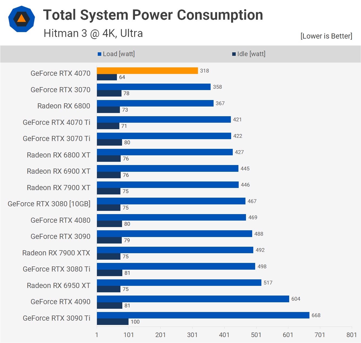Screen dimensions: 361x343
Task: Click the idle value '100'
Action: (135, 322)
